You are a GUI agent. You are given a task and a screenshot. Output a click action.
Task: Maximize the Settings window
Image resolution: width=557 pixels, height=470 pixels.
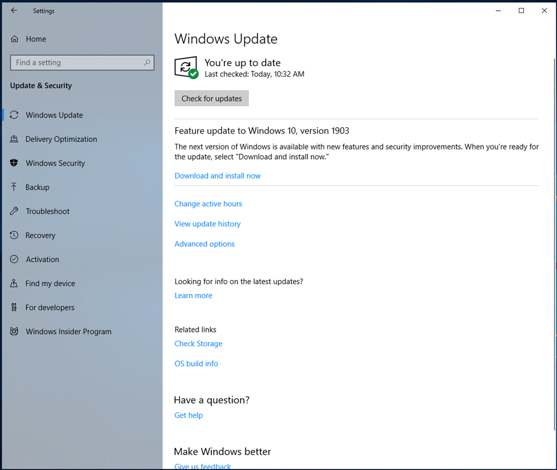(x=521, y=11)
